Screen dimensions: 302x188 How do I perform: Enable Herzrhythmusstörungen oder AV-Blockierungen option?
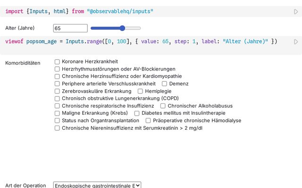[x=57, y=69]
